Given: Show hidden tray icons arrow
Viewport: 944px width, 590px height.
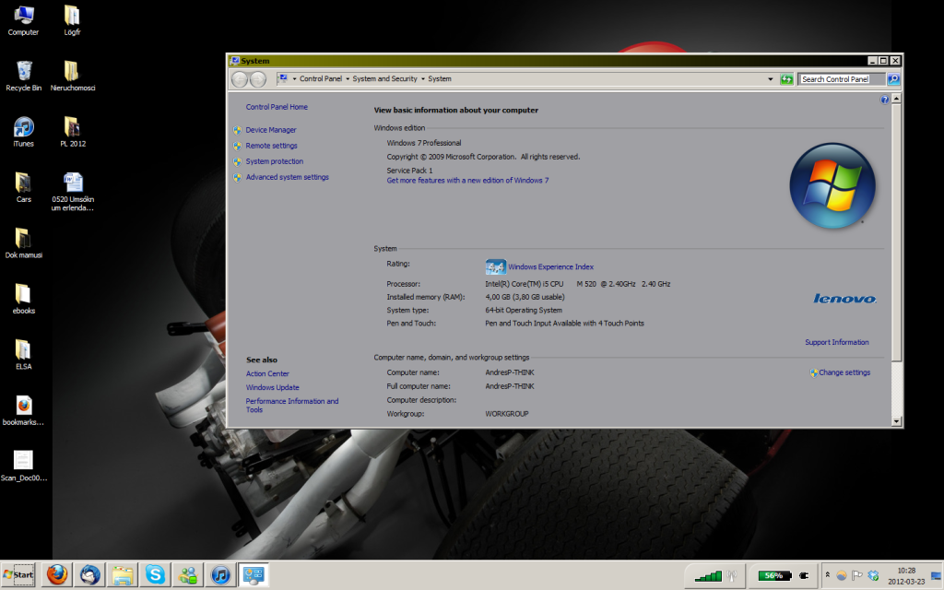Looking at the screenshot, I should pos(828,575).
